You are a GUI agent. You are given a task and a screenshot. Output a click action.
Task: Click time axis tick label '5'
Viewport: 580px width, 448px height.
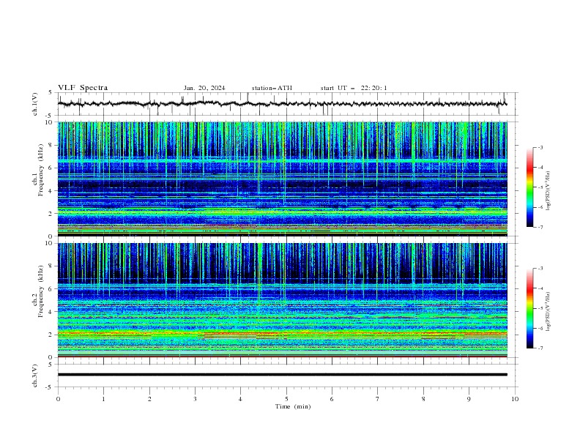pyautogui.click(x=286, y=399)
